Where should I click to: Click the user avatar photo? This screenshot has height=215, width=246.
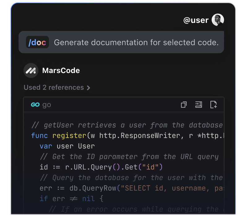(x=218, y=20)
